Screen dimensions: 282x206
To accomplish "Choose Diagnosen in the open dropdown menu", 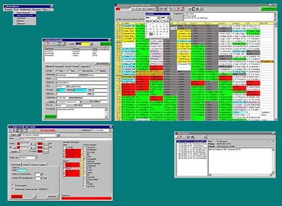I will (x=21, y=24).
